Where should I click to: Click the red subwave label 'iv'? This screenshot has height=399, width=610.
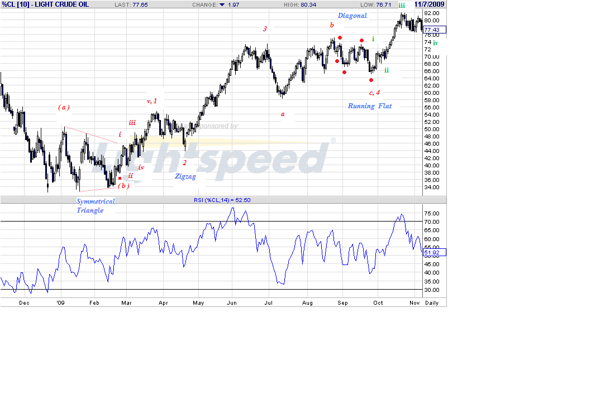[x=141, y=167]
